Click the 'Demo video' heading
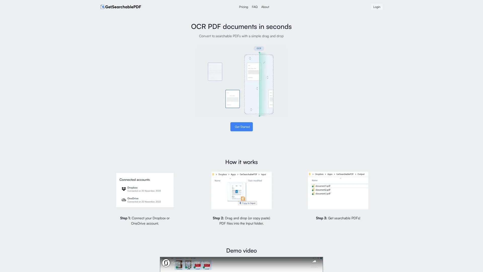Viewport: 483px width, 272px height. point(242,251)
